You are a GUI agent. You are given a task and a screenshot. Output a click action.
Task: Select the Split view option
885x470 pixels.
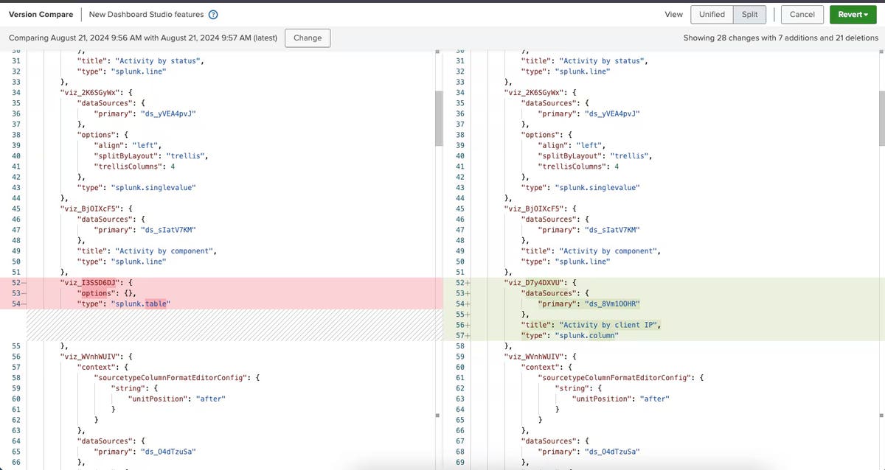tap(749, 15)
